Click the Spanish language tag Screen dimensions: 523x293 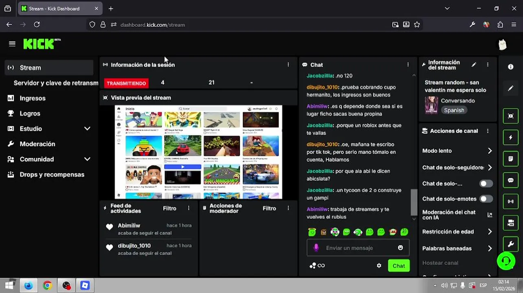click(x=454, y=110)
